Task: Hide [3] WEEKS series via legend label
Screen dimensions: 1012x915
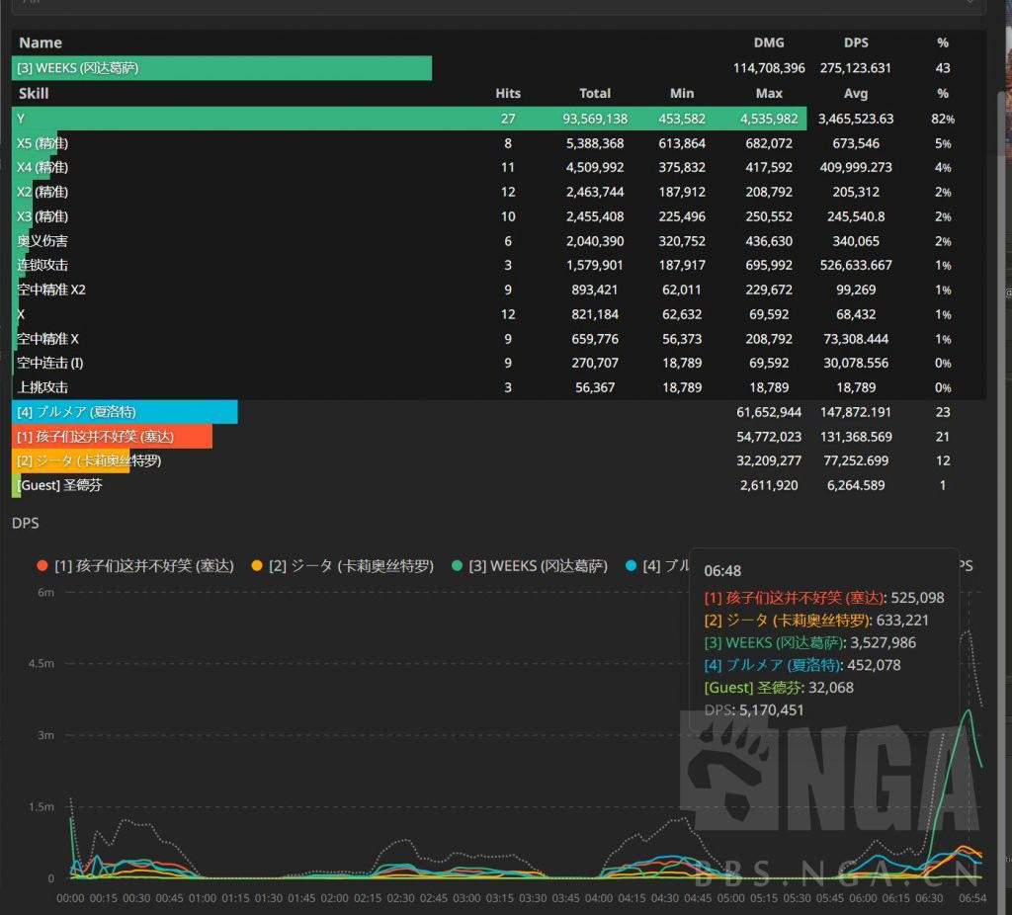Action: (x=538, y=566)
